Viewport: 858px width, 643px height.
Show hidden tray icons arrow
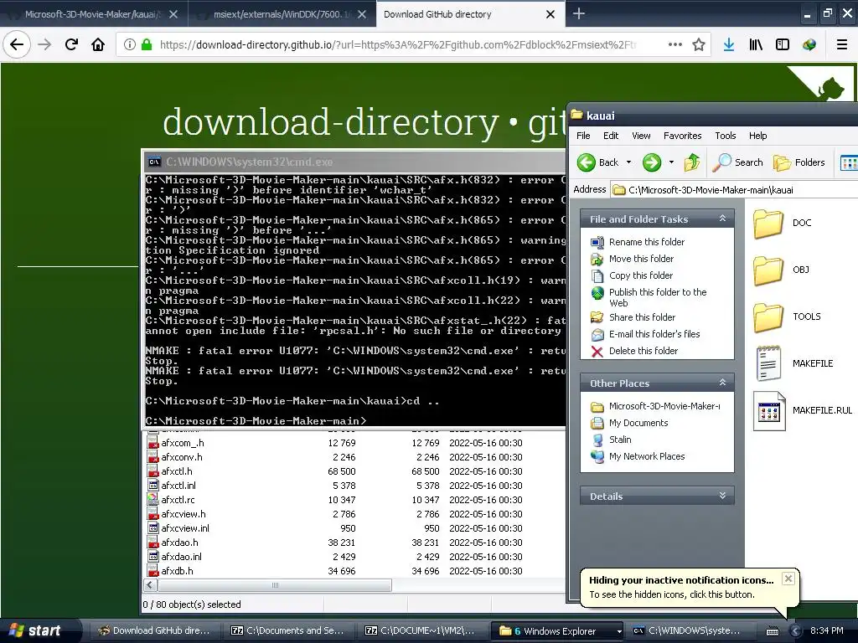[796, 631]
